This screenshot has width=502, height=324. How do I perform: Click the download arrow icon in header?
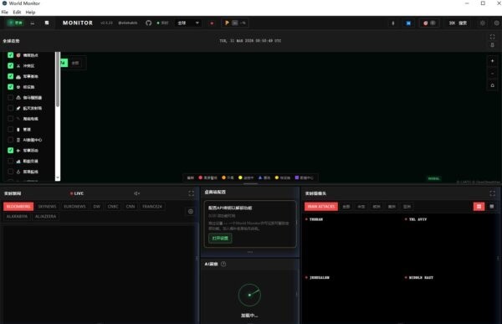[x=393, y=23]
